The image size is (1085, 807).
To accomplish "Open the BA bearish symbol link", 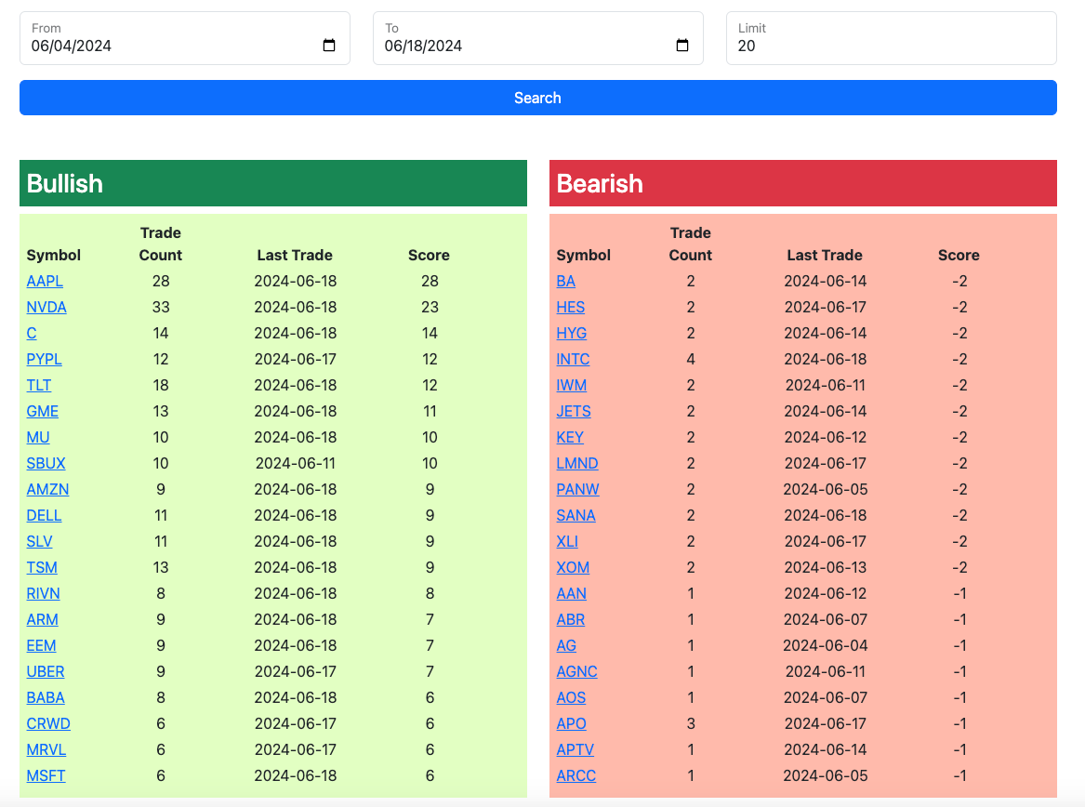I will coord(566,281).
